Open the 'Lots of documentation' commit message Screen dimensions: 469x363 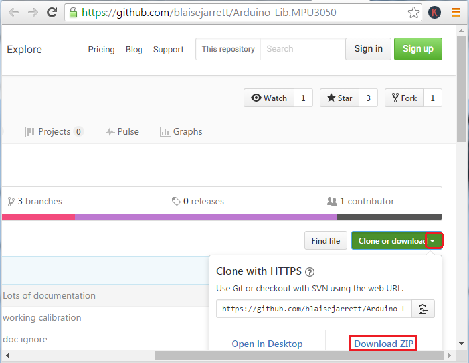point(49,295)
